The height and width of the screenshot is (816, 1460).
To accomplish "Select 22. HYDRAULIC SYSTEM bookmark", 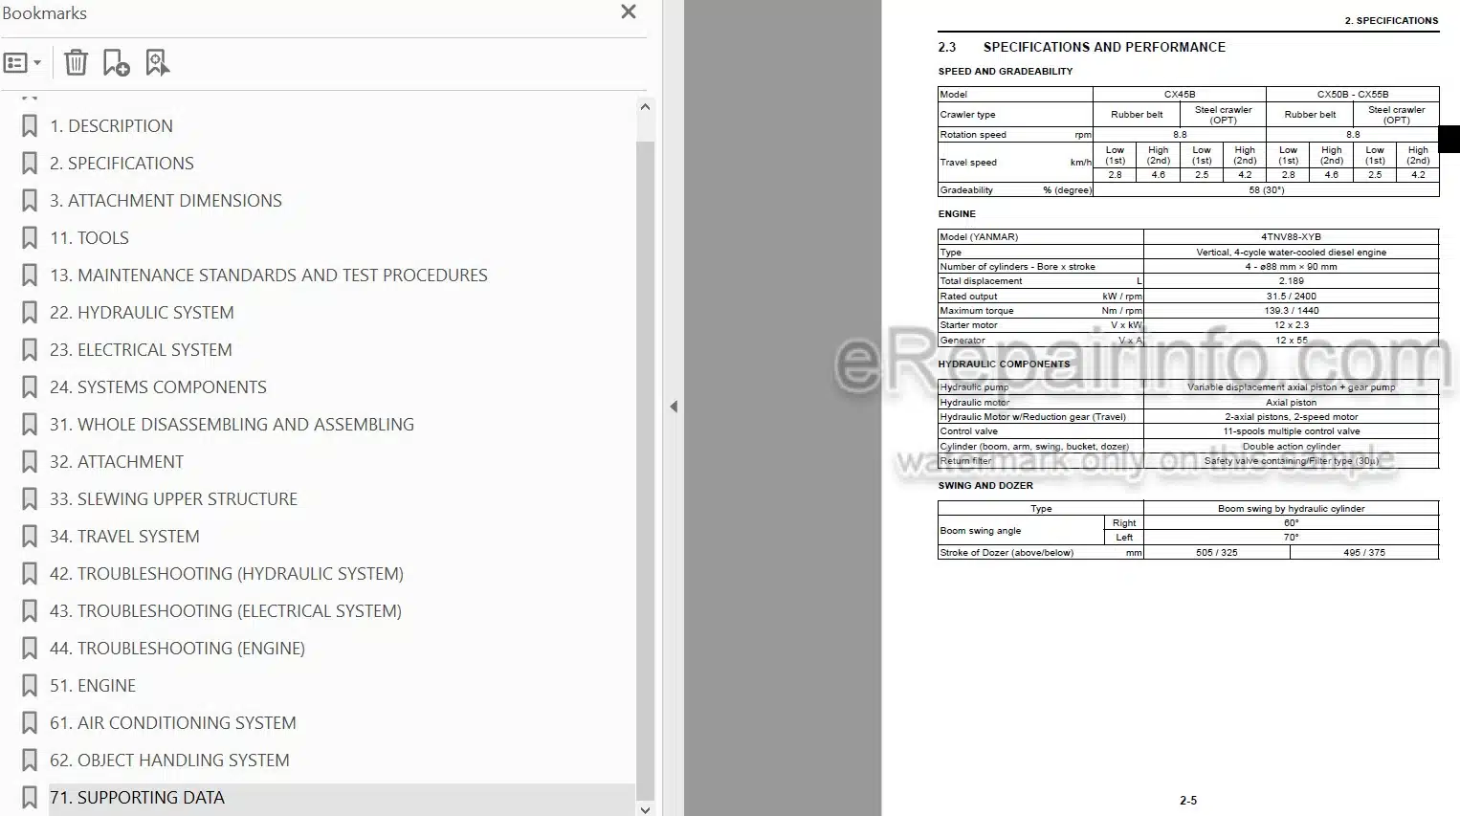I will click(142, 313).
